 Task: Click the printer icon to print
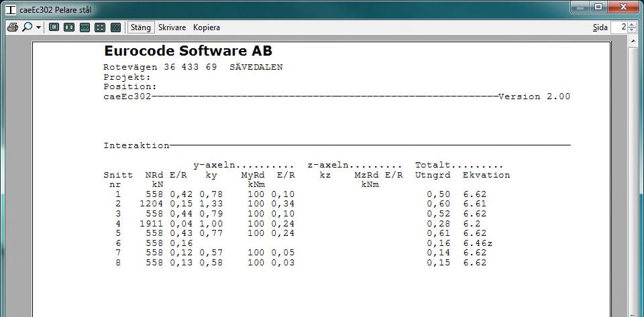(x=13, y=27)
